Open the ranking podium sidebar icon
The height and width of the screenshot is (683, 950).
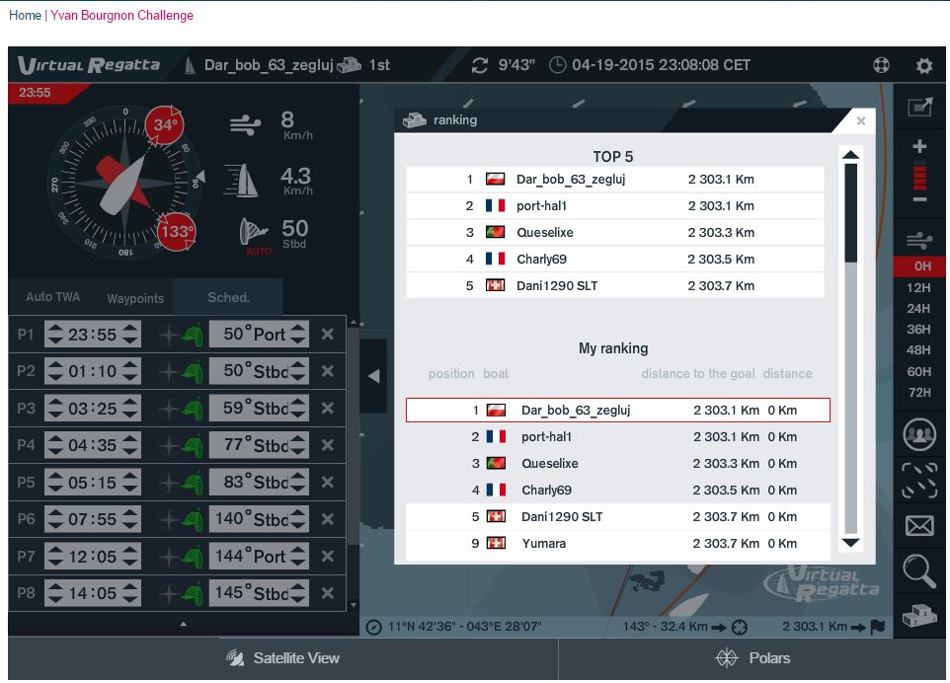coord(919,616)
